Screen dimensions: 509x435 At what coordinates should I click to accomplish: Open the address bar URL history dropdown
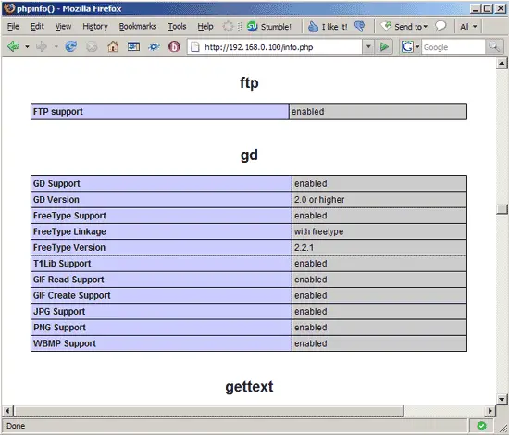pos(368,47)
